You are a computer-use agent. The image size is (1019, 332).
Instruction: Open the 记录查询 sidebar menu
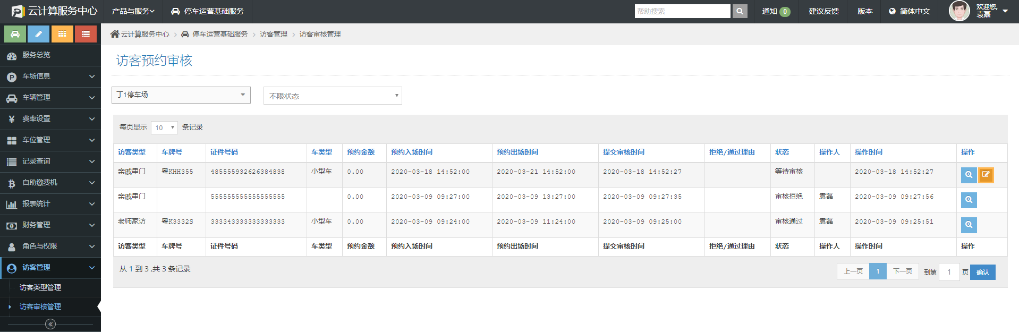(x=50, y=161)
